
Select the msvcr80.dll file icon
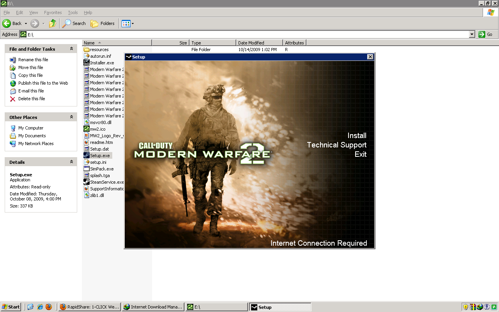87,122
